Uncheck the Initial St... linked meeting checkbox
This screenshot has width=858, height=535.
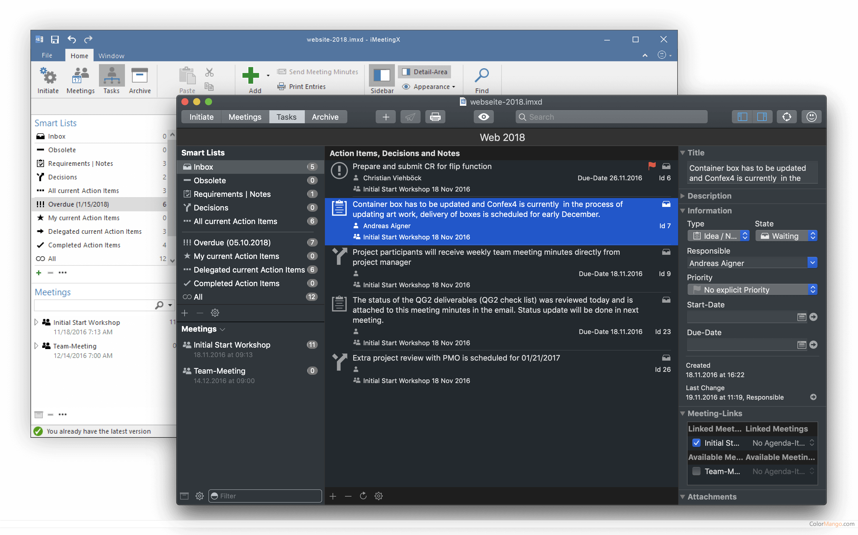(696, 443)
